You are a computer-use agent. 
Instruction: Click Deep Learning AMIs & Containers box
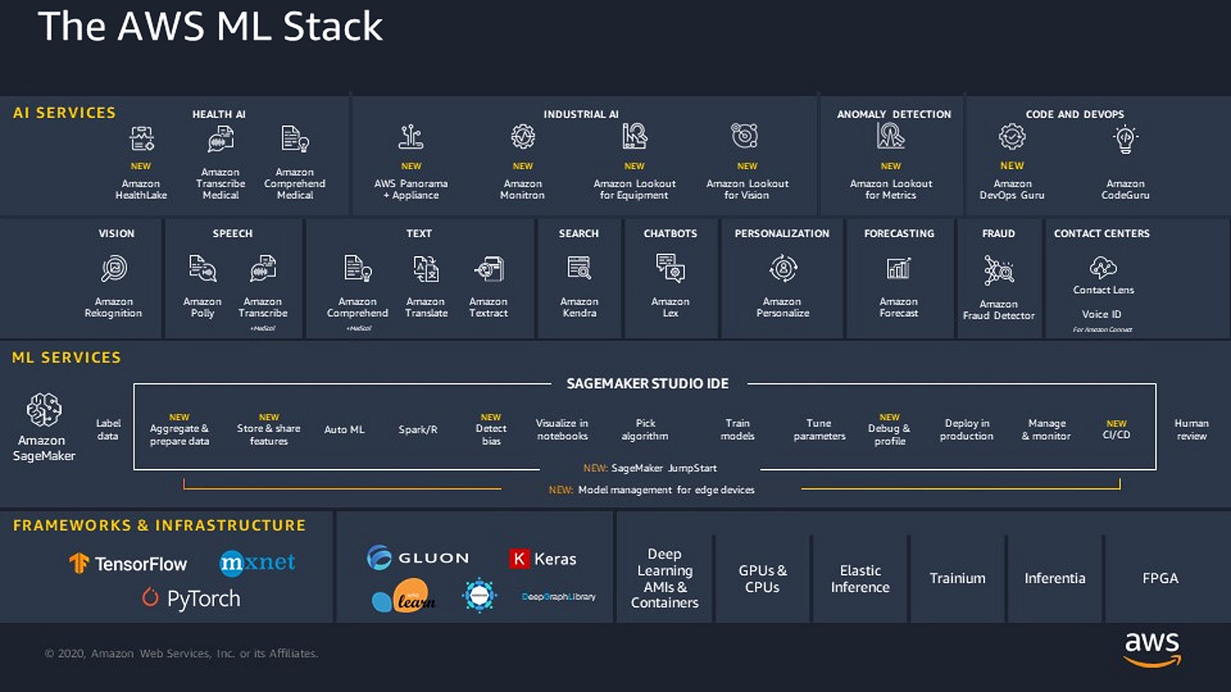pyautogui.click(x=665, y=578)
